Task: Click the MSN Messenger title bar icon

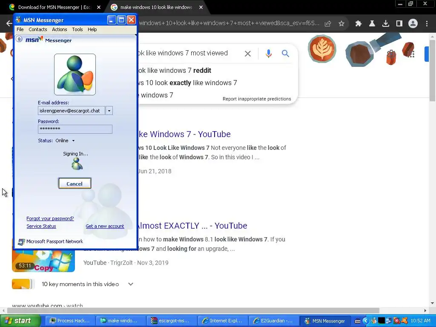Action: tap(19, 20)
